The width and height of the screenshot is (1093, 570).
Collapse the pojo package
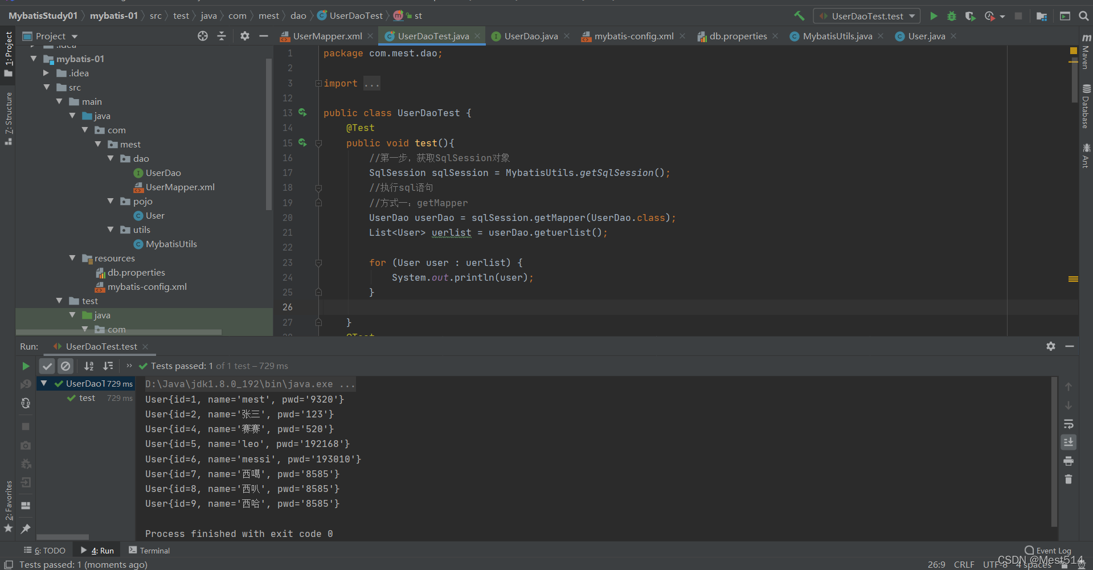(110, 201)
